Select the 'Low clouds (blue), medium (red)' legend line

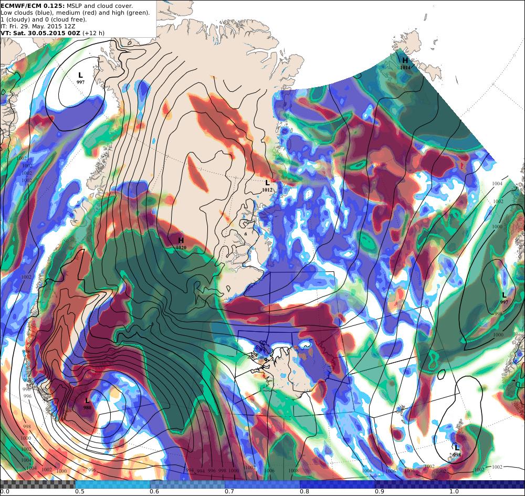point(75,13)
